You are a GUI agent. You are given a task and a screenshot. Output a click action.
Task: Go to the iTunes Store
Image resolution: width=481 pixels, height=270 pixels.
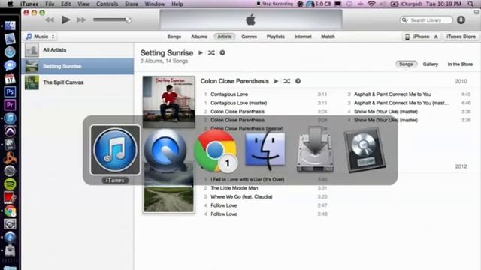461,37
